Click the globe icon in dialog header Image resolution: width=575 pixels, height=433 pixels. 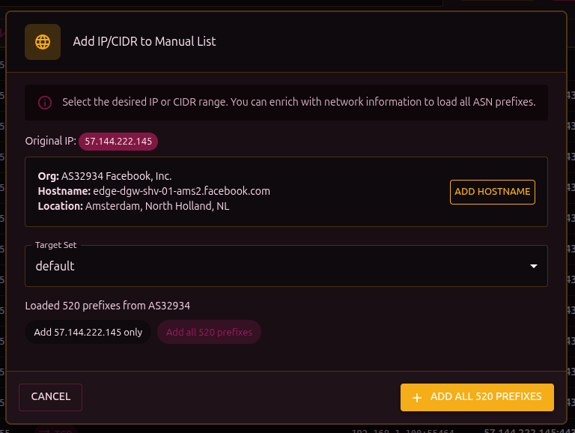(43, 42)
